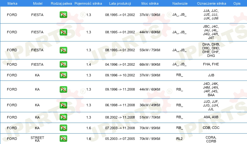The height and width of the screenshot is (144, 247).
Task: Select the JJB engine code cell
Action: click(211, 75)
